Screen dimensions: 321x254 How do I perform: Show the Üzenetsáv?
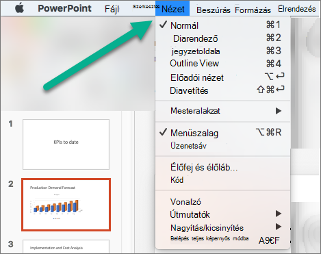[x=222, y=146]
